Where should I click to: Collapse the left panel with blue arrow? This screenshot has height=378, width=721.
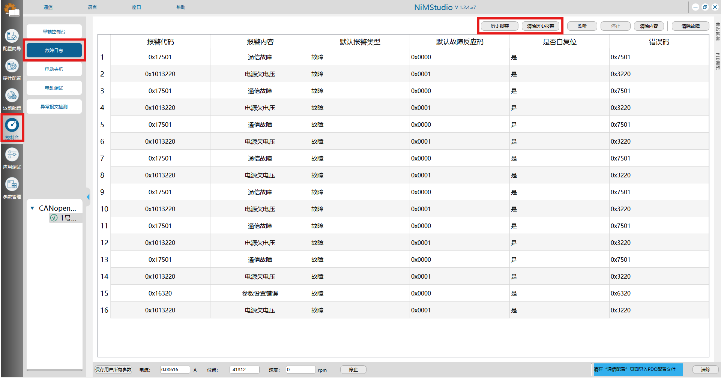click(88, 196)
